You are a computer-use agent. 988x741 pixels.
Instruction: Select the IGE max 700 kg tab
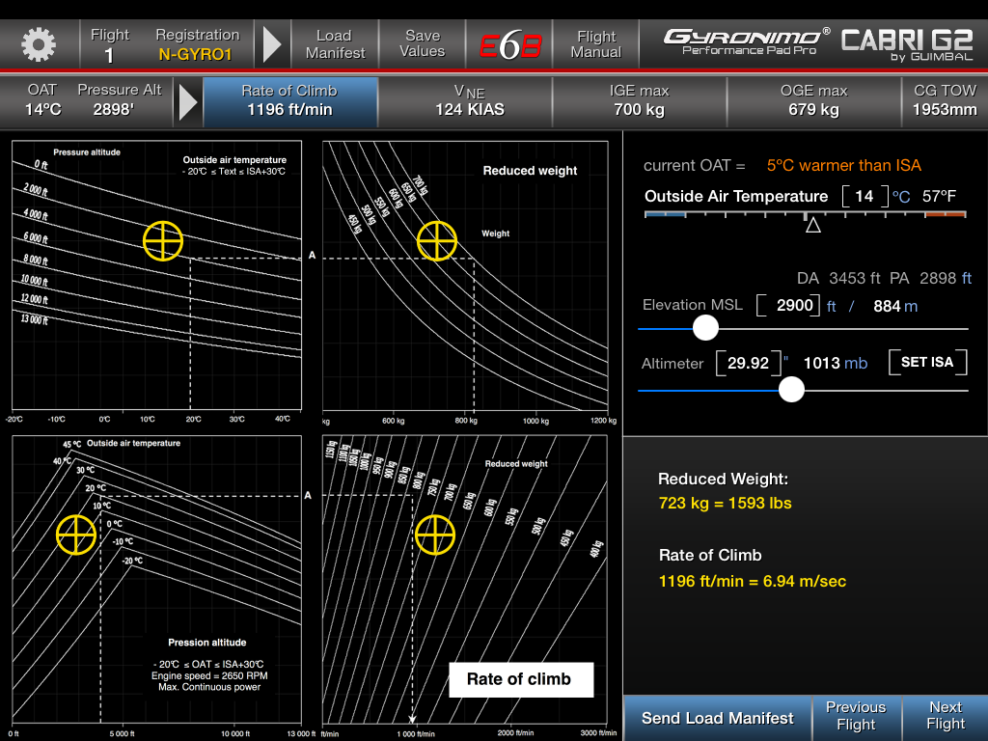[x=639, y=101]
